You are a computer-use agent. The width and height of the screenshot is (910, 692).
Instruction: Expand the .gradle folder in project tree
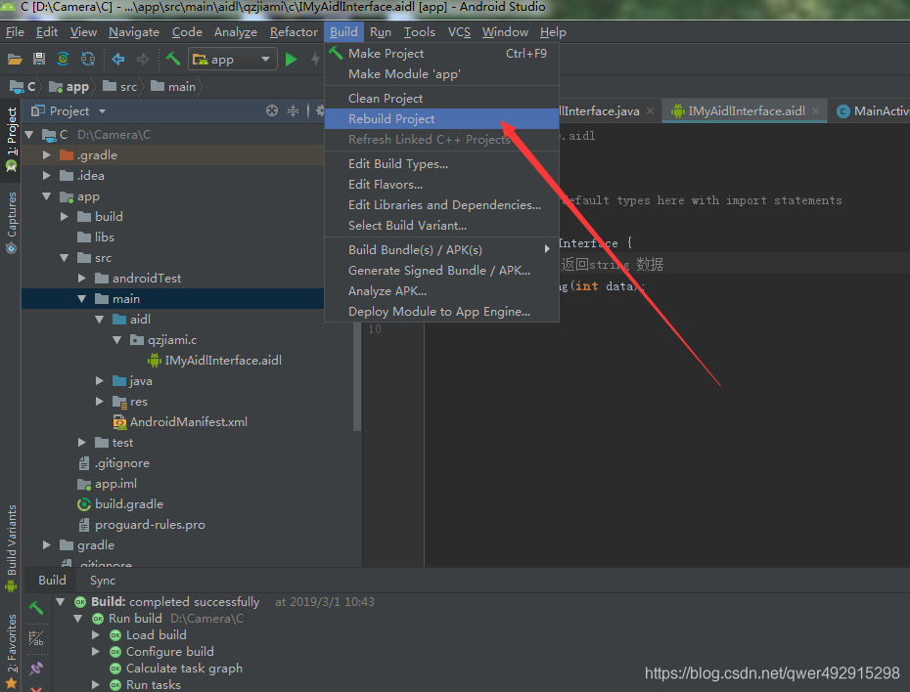(x=46, y=154)
